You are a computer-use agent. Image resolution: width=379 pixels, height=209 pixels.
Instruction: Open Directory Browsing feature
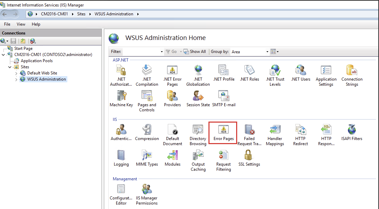coord(198,135)
